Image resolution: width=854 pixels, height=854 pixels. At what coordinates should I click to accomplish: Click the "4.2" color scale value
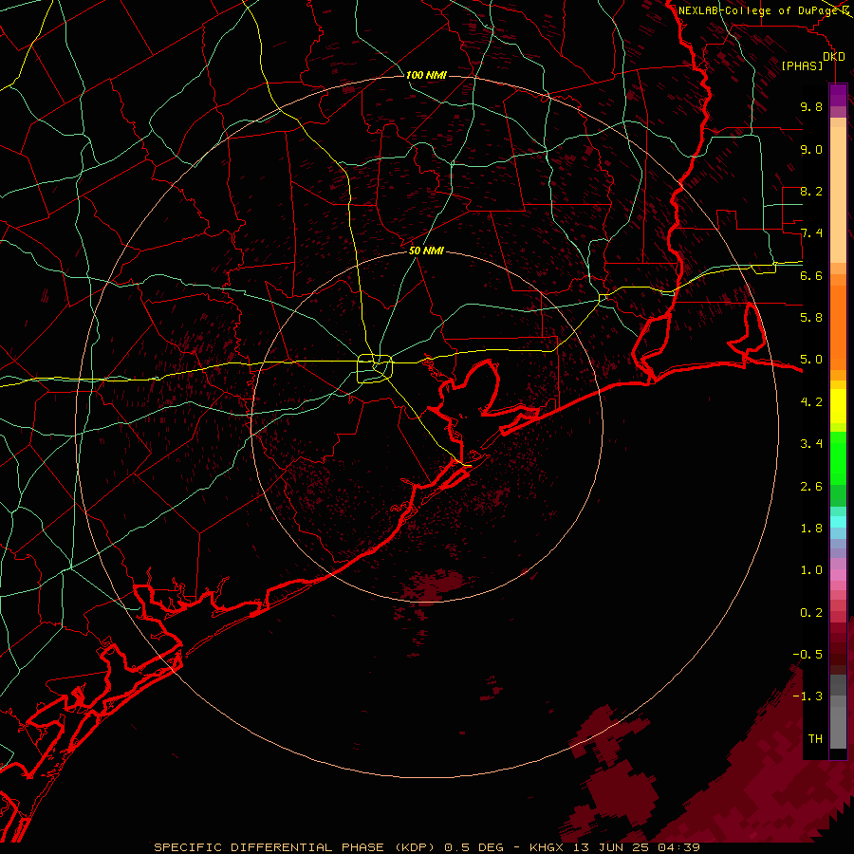click(811, 402)
